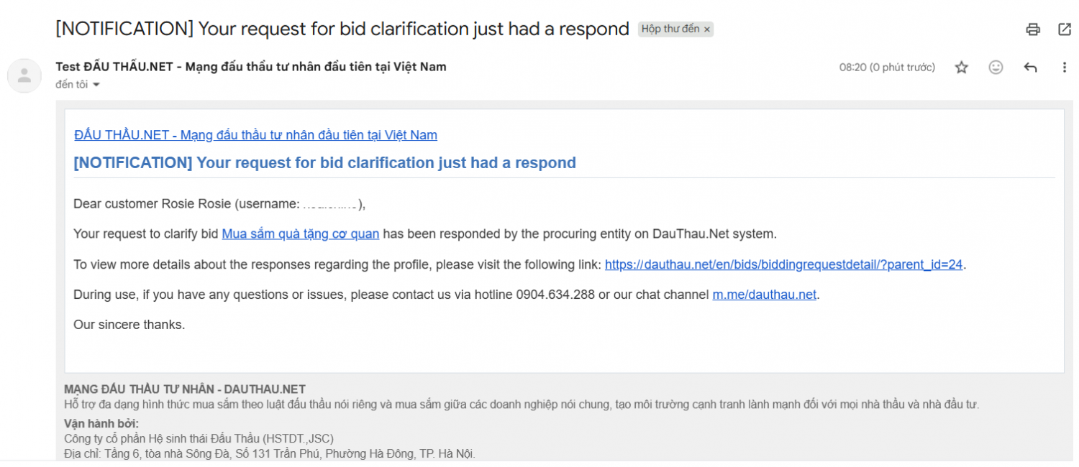
Task: Reply using the arrow icon
Action: click(1030, 68)
